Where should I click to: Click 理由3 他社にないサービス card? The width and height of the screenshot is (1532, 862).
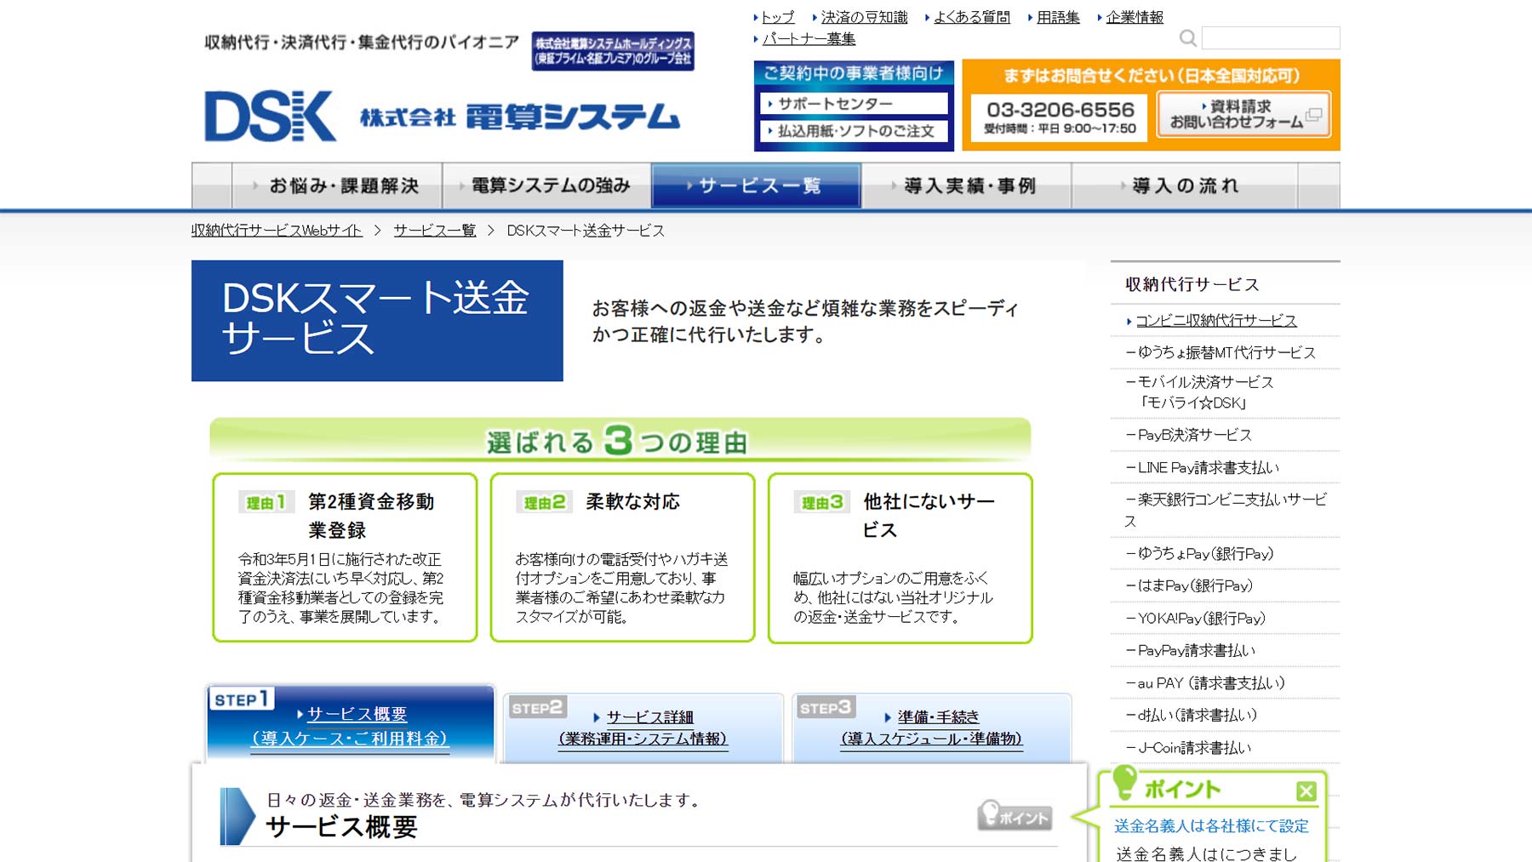coord(900,557)
